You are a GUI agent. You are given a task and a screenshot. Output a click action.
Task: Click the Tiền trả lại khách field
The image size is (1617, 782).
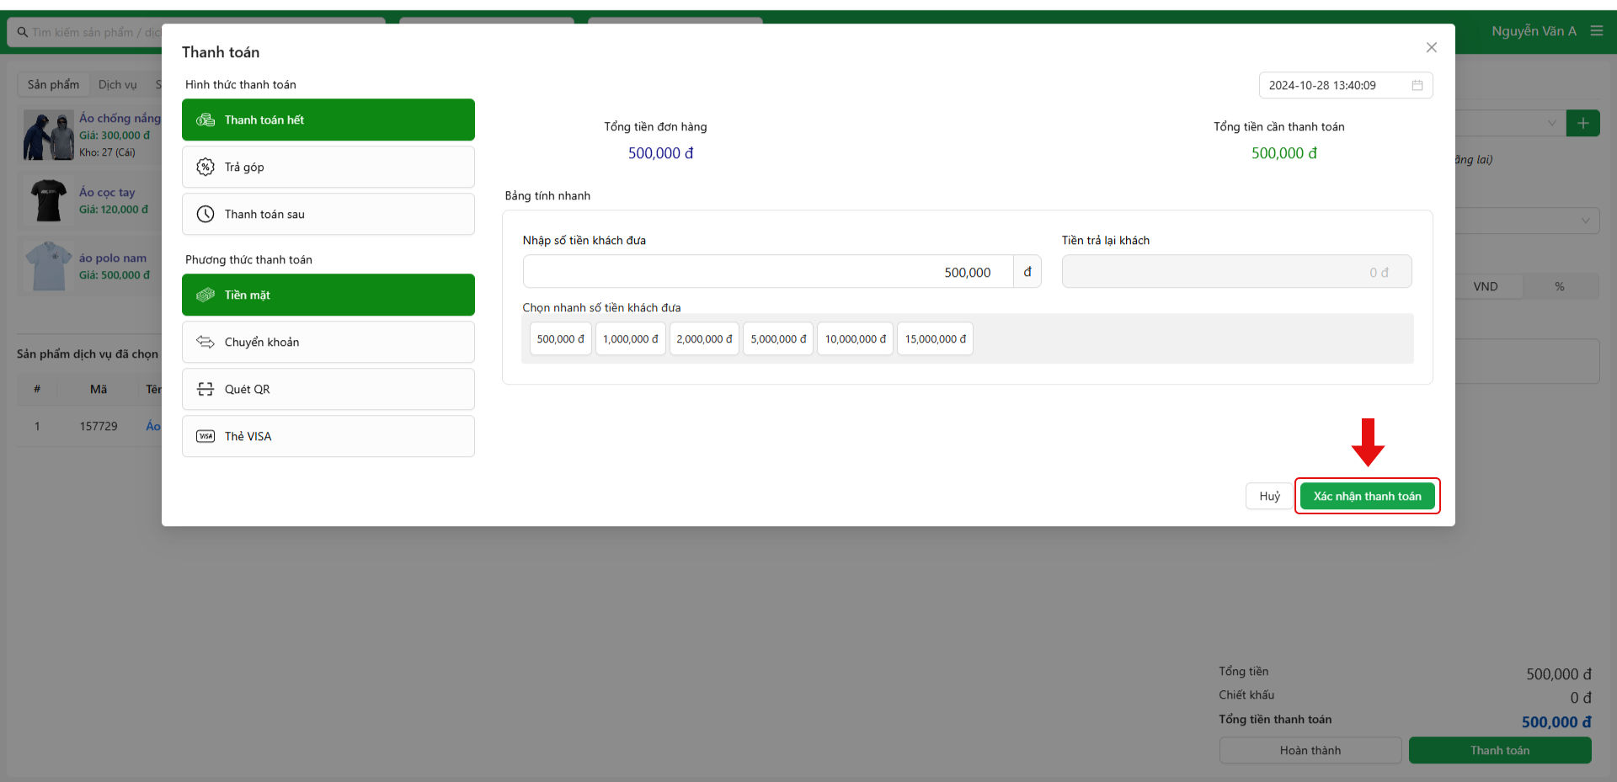click(1236, 272)
